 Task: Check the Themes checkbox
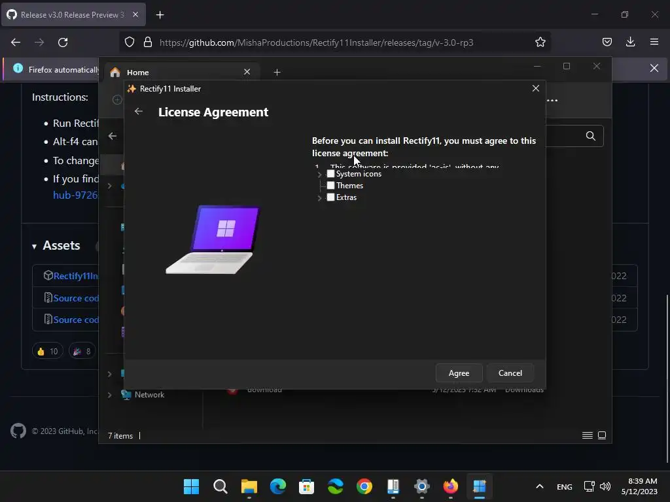(x=330, y=185)
